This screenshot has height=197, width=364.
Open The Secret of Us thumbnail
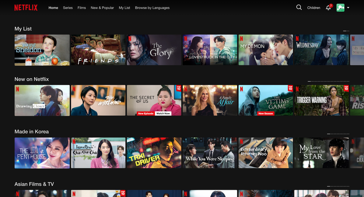coord(154,100)
